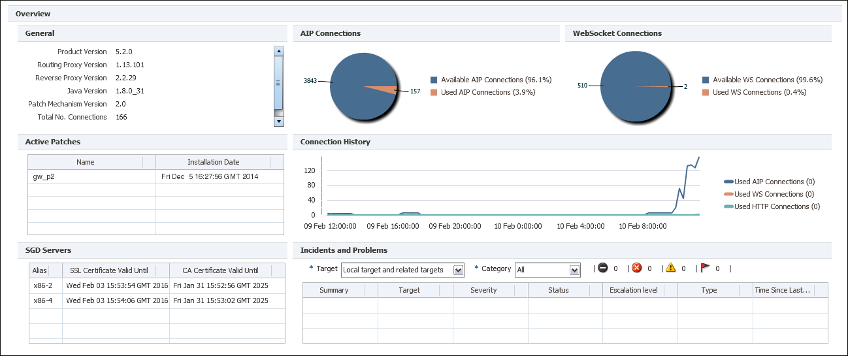Open the Category dropdown showing All
848x356 pixels.
[x=575, y=270]
